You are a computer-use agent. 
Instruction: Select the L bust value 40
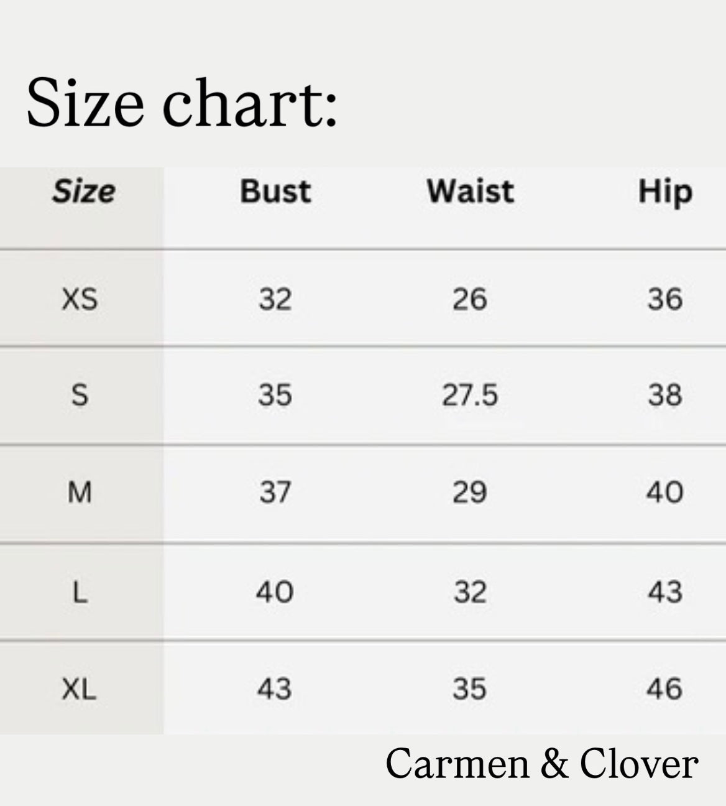coord(275,592)
